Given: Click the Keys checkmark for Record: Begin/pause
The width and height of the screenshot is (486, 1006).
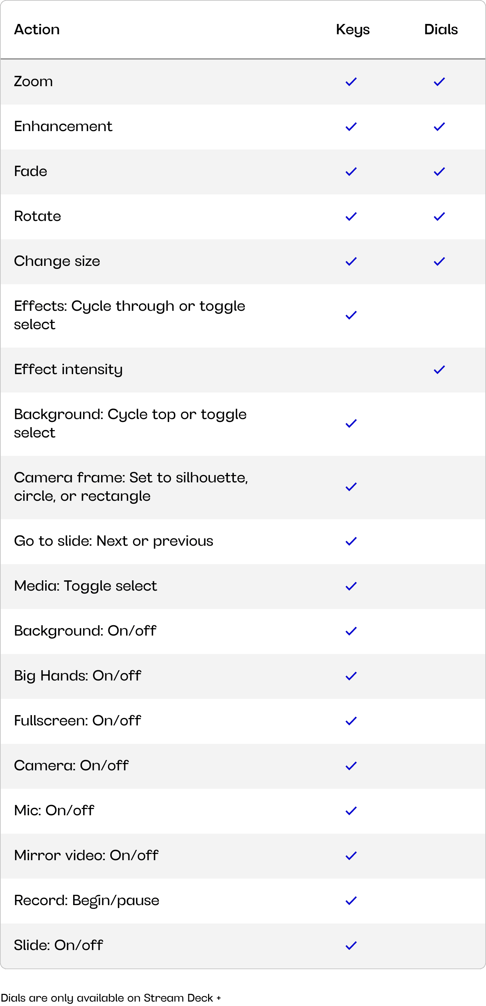Looking at the screenshot, I should 351,901.
